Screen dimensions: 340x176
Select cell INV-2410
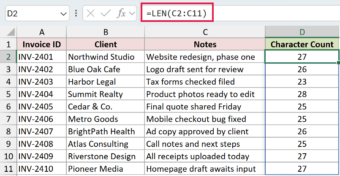point(42,169)
